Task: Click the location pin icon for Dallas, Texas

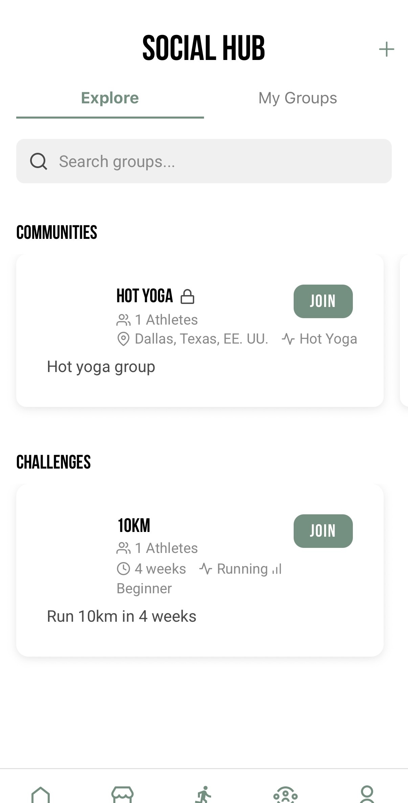Action: tap(123, 338)
